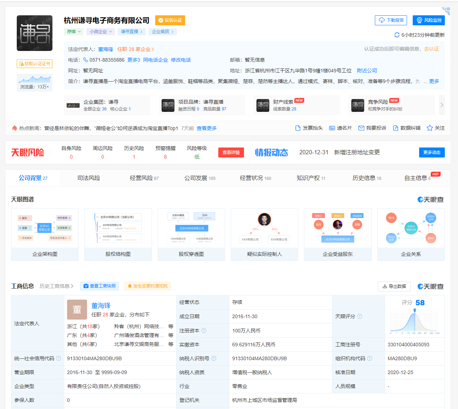Switch to the 公司发展 tab
The image size is (458, 409).
(200, 178)
